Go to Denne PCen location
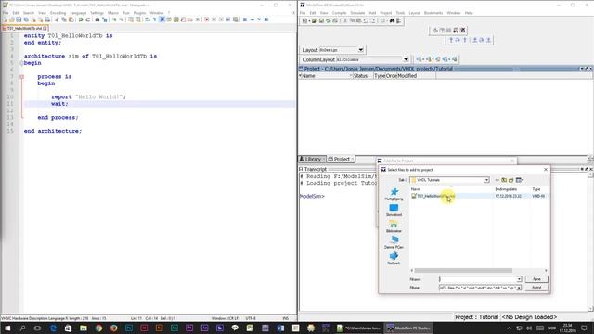 [394, 242]
